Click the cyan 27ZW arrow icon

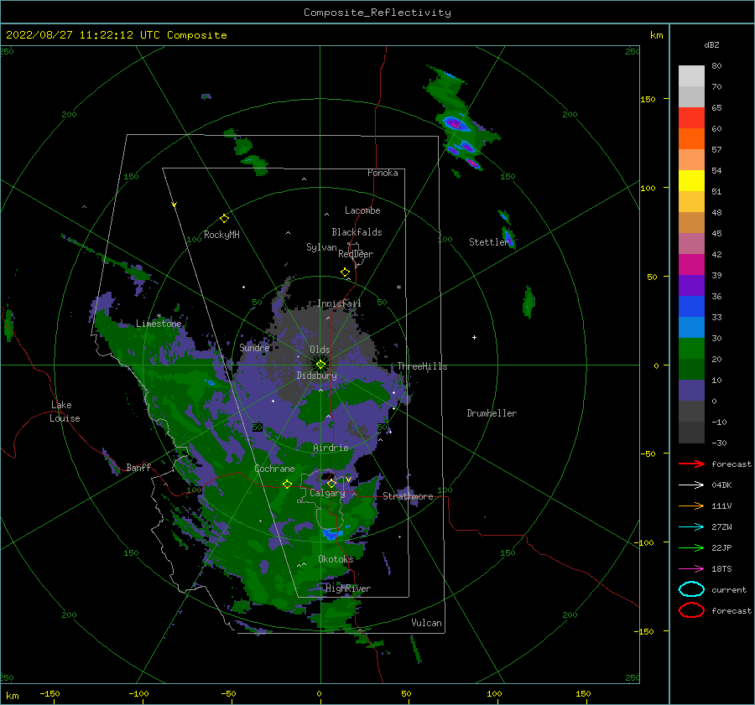(691, 527)
